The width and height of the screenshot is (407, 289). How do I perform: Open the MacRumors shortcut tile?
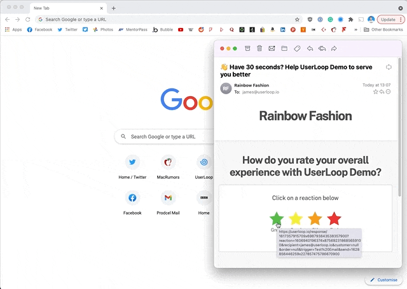coord(168,167)
